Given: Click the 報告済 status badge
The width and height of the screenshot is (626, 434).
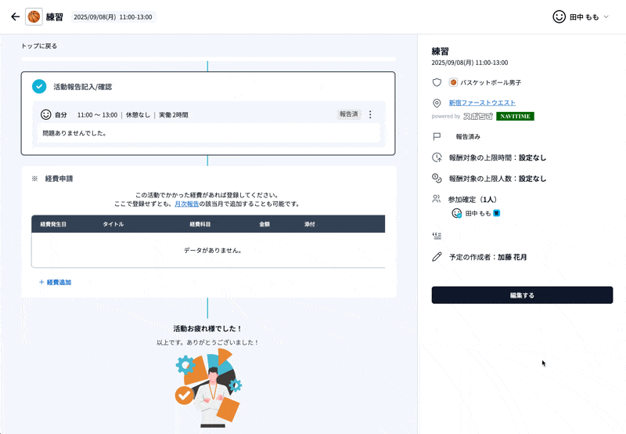Looking at the screenshot, I should pyautogui.click(x=349, y=114).
